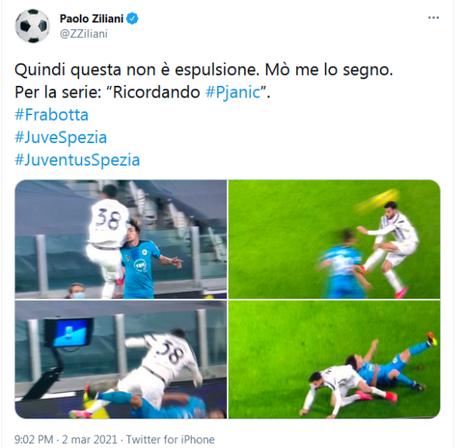The height and width of the screenshot is (448, 465).
Task: Click the VAR monitor screen in photo
Action: tap(70, 333)
